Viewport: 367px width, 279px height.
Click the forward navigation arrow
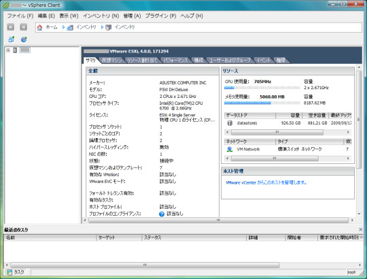coord(23,27)
